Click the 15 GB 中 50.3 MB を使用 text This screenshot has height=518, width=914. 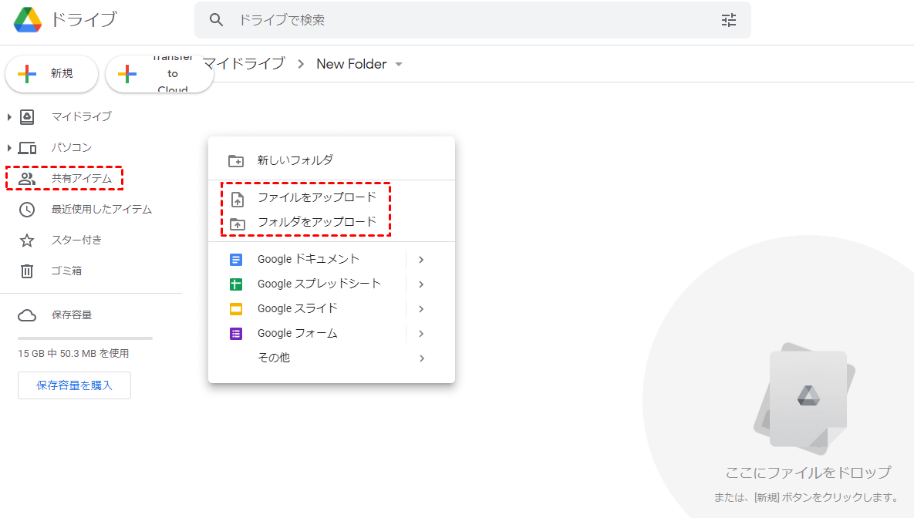[x=73, y=354]
